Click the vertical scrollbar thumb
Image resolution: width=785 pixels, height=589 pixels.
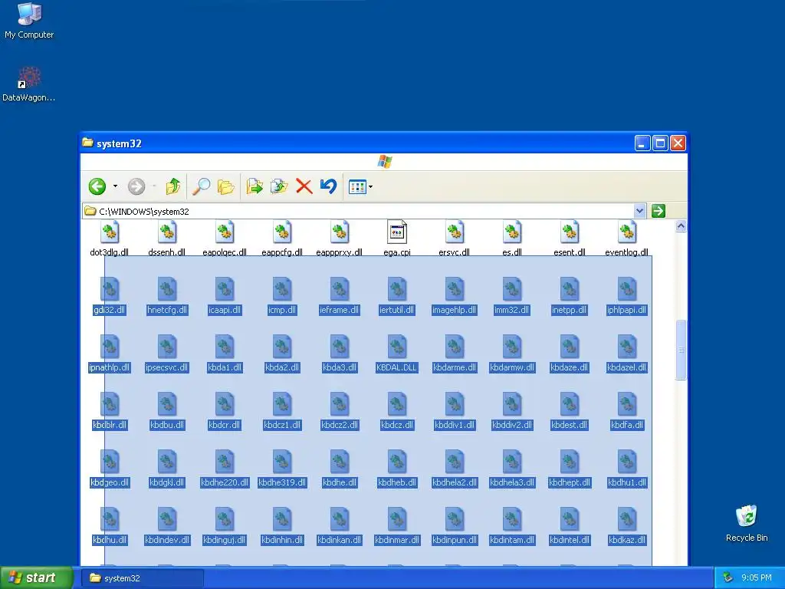[681, 350]
